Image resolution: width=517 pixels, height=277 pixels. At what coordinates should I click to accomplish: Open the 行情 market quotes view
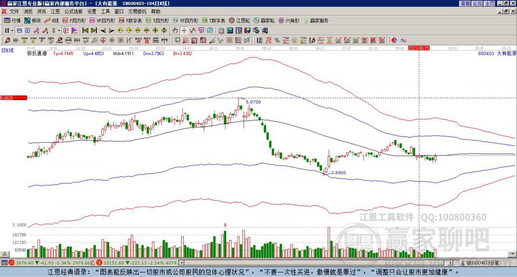(12, 20)
